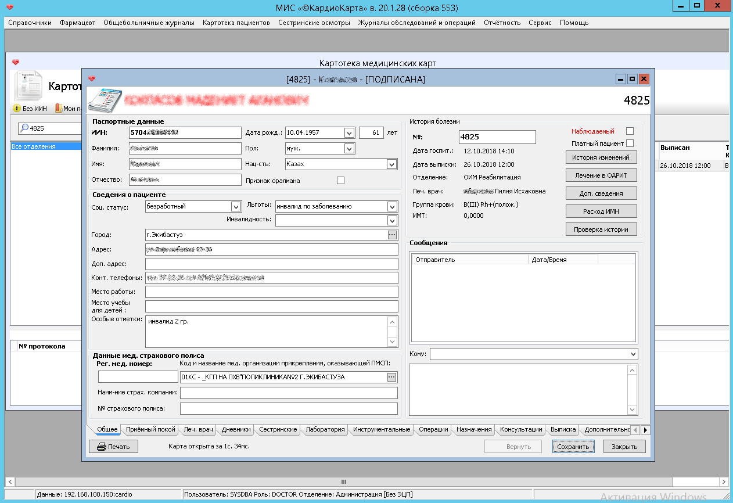
Task: Open История изменений
Action: [601, 157]
